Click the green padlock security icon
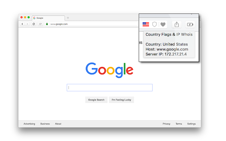226x141 pixels. (x=47, y=24)
